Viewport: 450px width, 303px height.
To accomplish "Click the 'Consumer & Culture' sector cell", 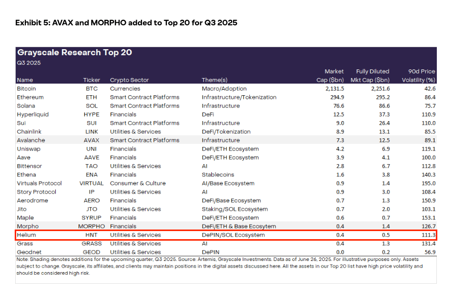I will click(x=138, y=183).
